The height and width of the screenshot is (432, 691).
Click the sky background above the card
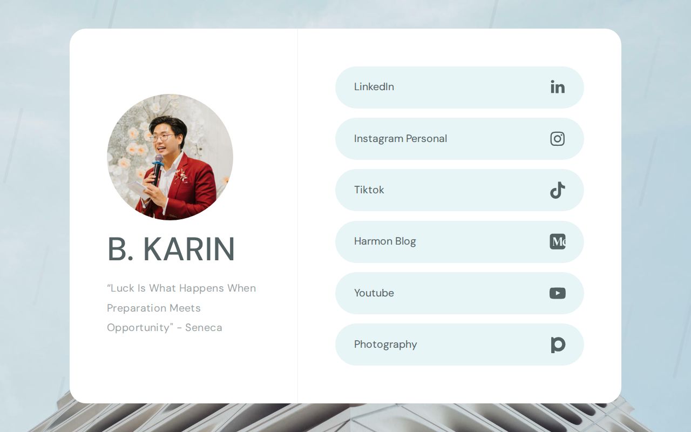345,13
